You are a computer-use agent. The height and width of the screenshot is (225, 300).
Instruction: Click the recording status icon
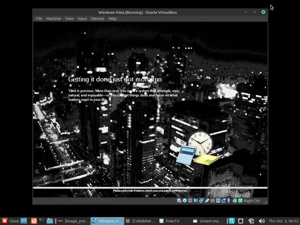tap(224, 200)
